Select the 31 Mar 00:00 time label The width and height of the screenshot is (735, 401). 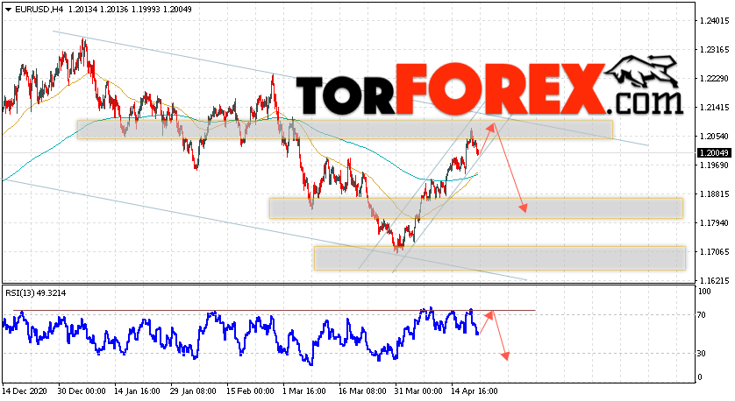pyautogui.click(x=418, y=391)
